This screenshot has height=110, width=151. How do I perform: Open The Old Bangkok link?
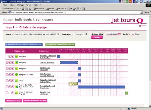[x=47, y=63]
